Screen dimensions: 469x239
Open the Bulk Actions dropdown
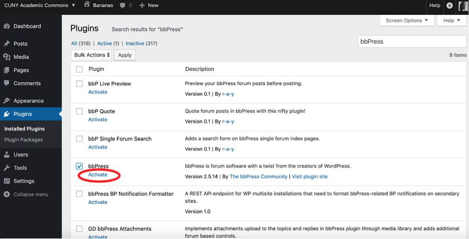[92, 55]
